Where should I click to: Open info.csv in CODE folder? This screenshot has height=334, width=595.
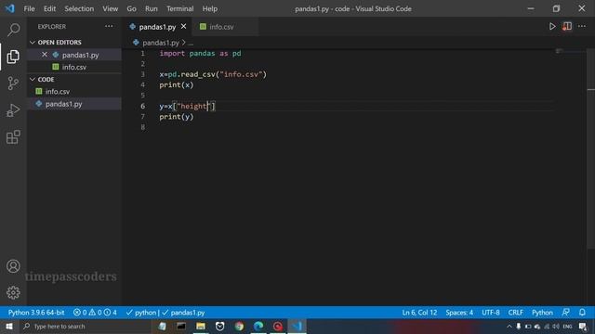[58, 91]
